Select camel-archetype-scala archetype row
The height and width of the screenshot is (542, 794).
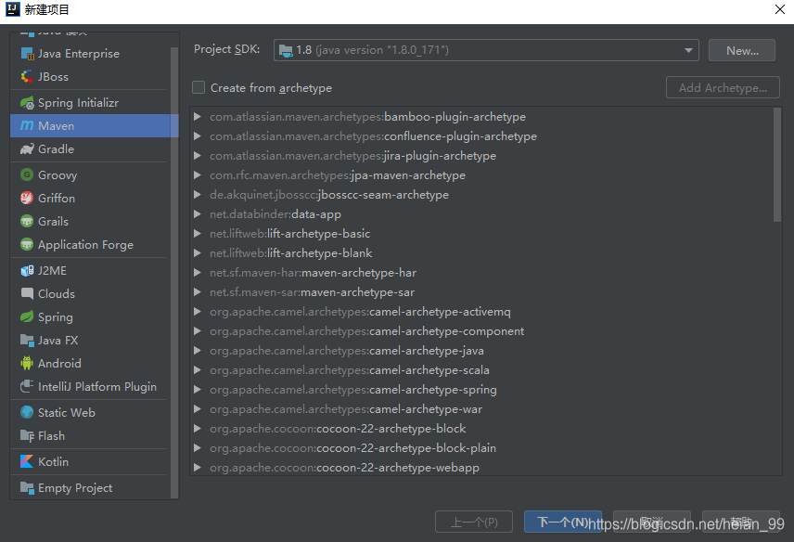click(481, 370)
